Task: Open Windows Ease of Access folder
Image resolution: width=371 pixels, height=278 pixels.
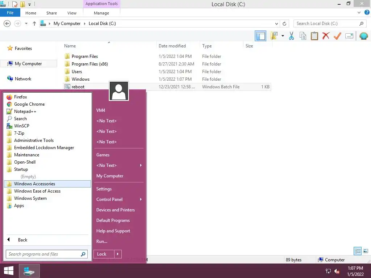Action: click(47, 191)
